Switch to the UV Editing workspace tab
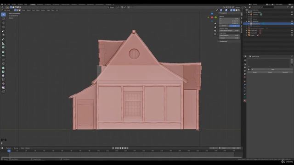This screenshot has height=165, width=294. [x=56, y=4]
